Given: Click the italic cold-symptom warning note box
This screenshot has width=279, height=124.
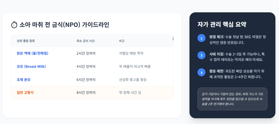Looking at the screenshot, I should [232, 99].
